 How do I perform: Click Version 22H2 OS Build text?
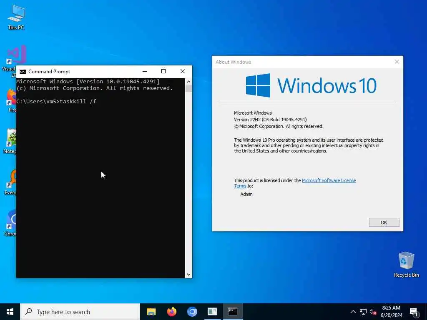(x=270, y=120)
